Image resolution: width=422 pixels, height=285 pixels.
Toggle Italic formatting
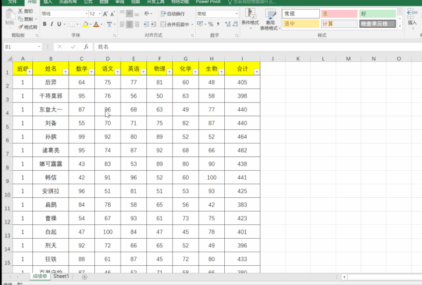(x=53, y=24)
